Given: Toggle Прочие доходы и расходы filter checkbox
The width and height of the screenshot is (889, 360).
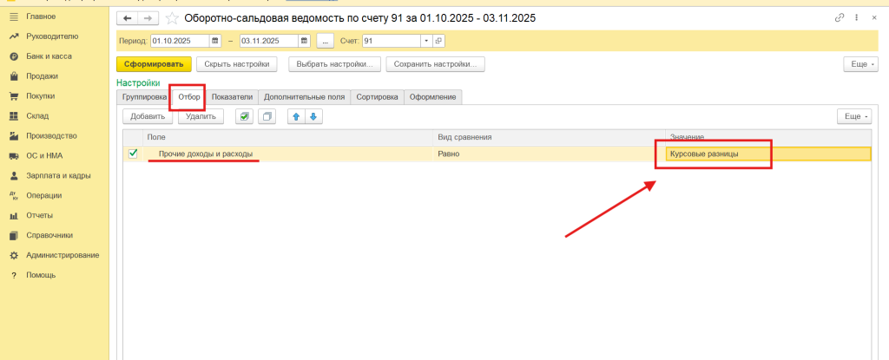Looking at the screenshot, I should 133,154.
